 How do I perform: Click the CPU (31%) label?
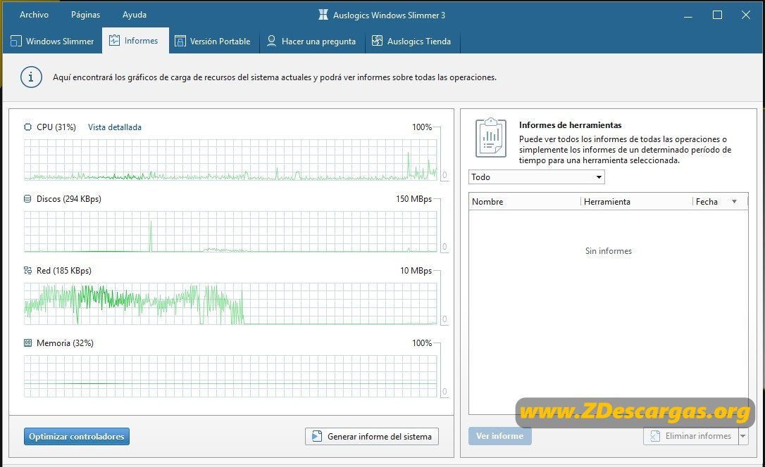click(56, 127)
